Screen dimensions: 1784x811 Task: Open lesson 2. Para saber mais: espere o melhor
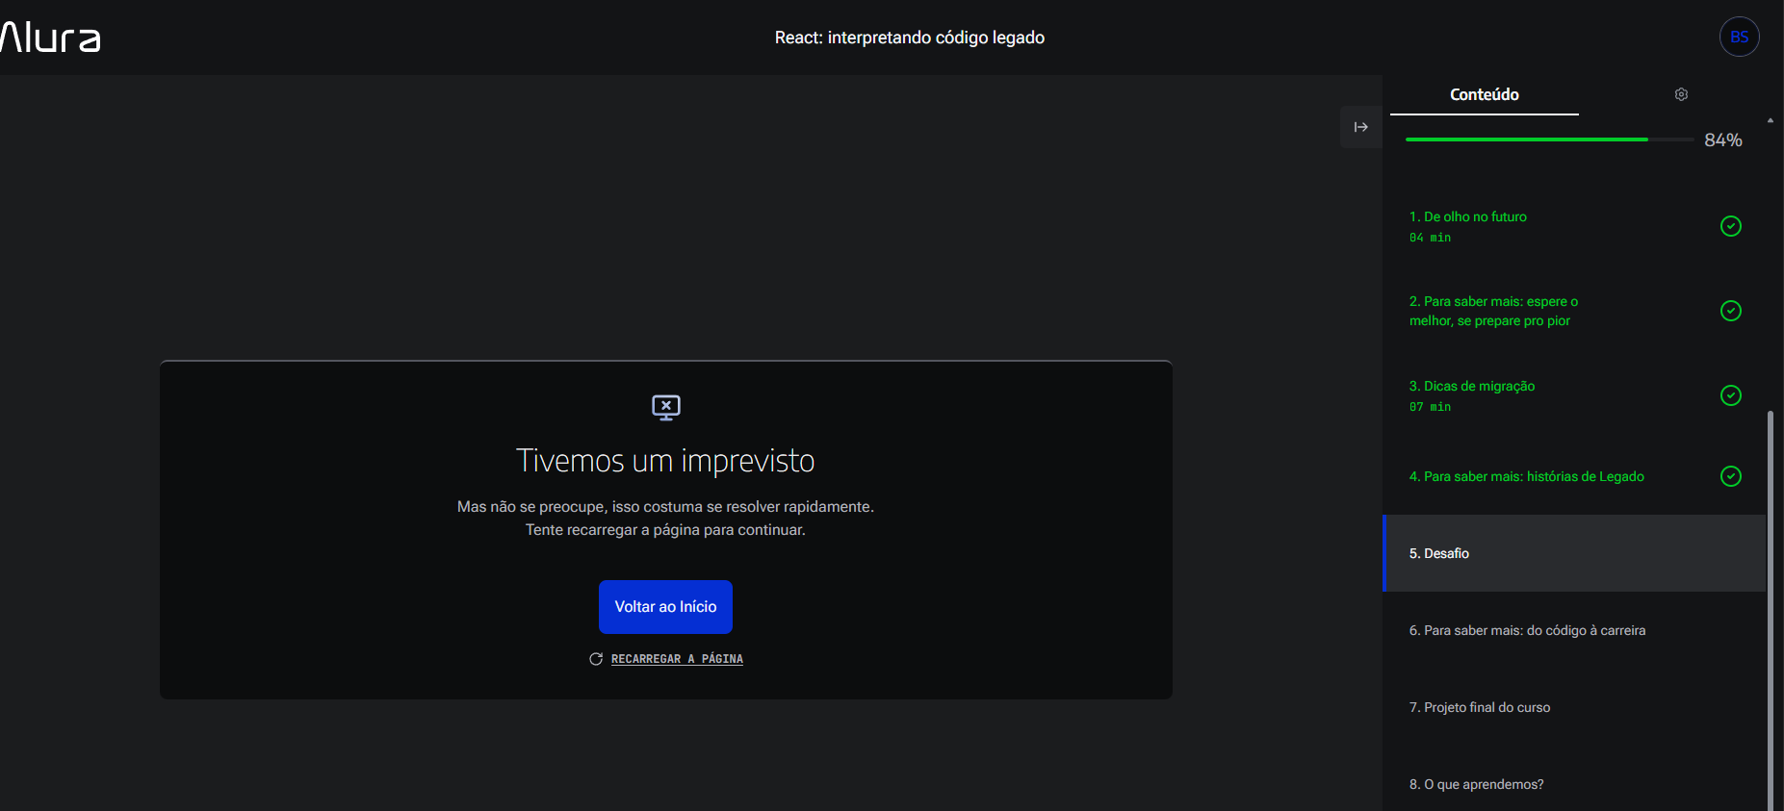pos(1574,311)
